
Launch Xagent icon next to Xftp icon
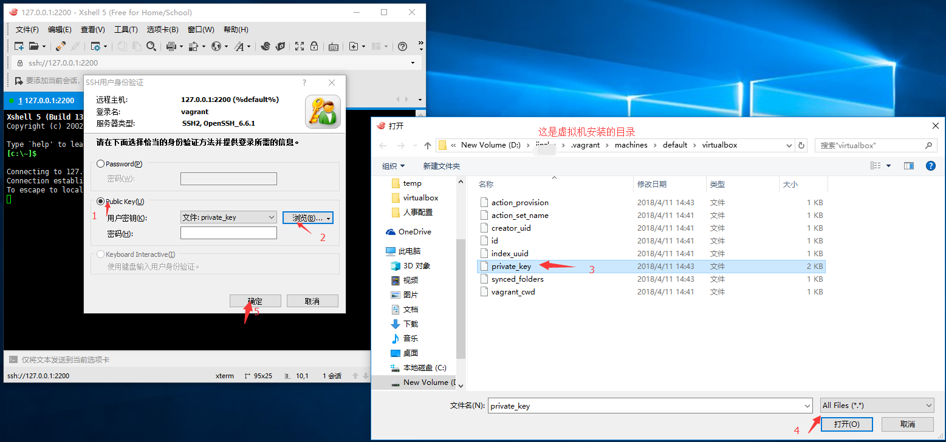280,46
